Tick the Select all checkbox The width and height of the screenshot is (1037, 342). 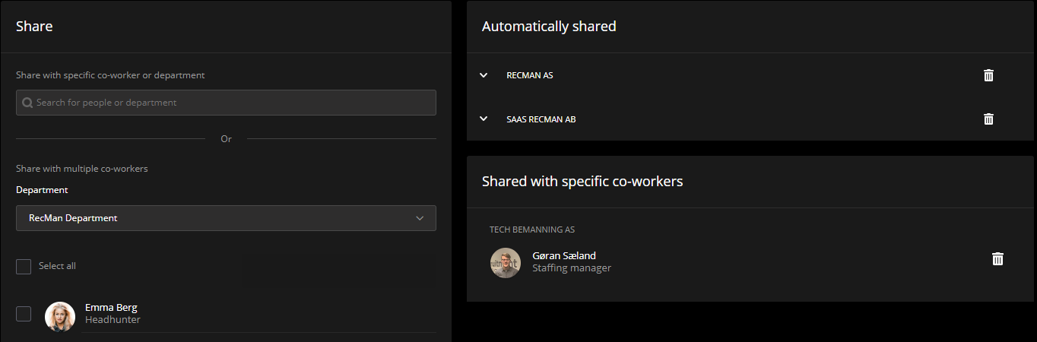click(24, 267)
